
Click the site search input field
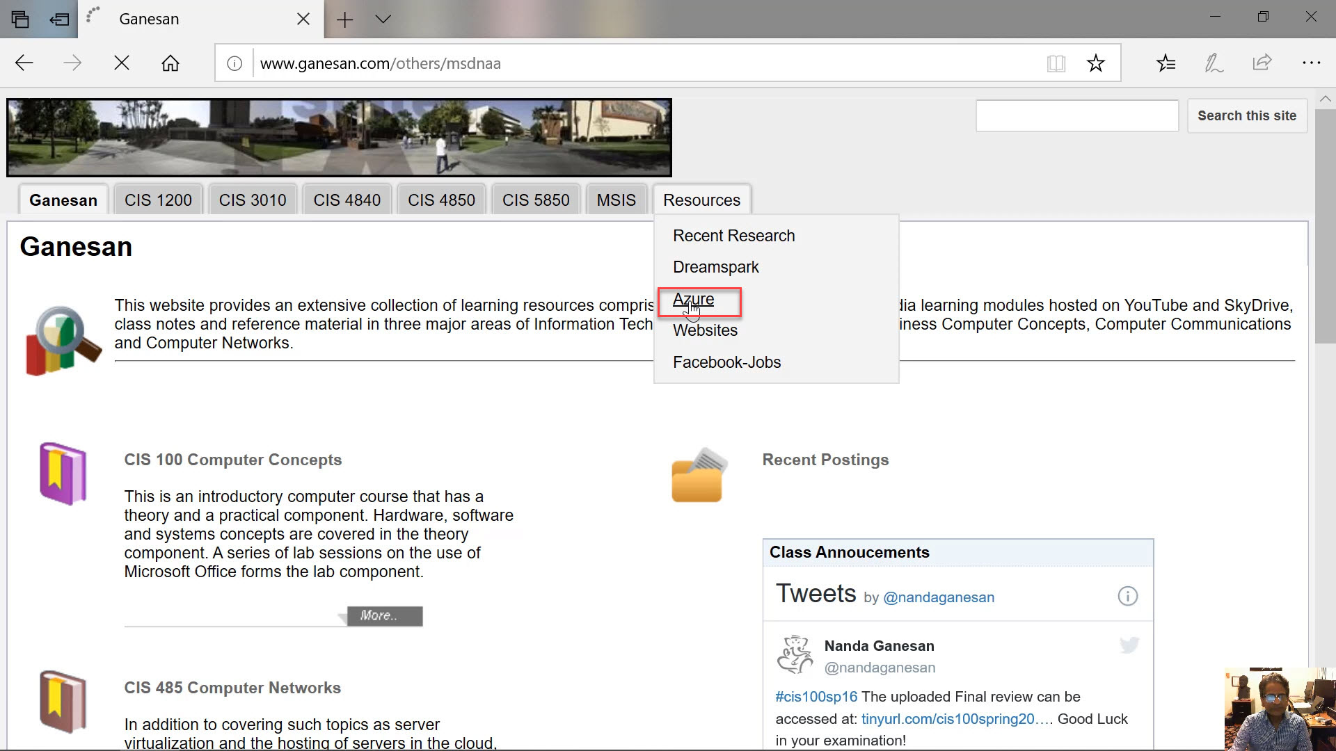point(1076,115)
